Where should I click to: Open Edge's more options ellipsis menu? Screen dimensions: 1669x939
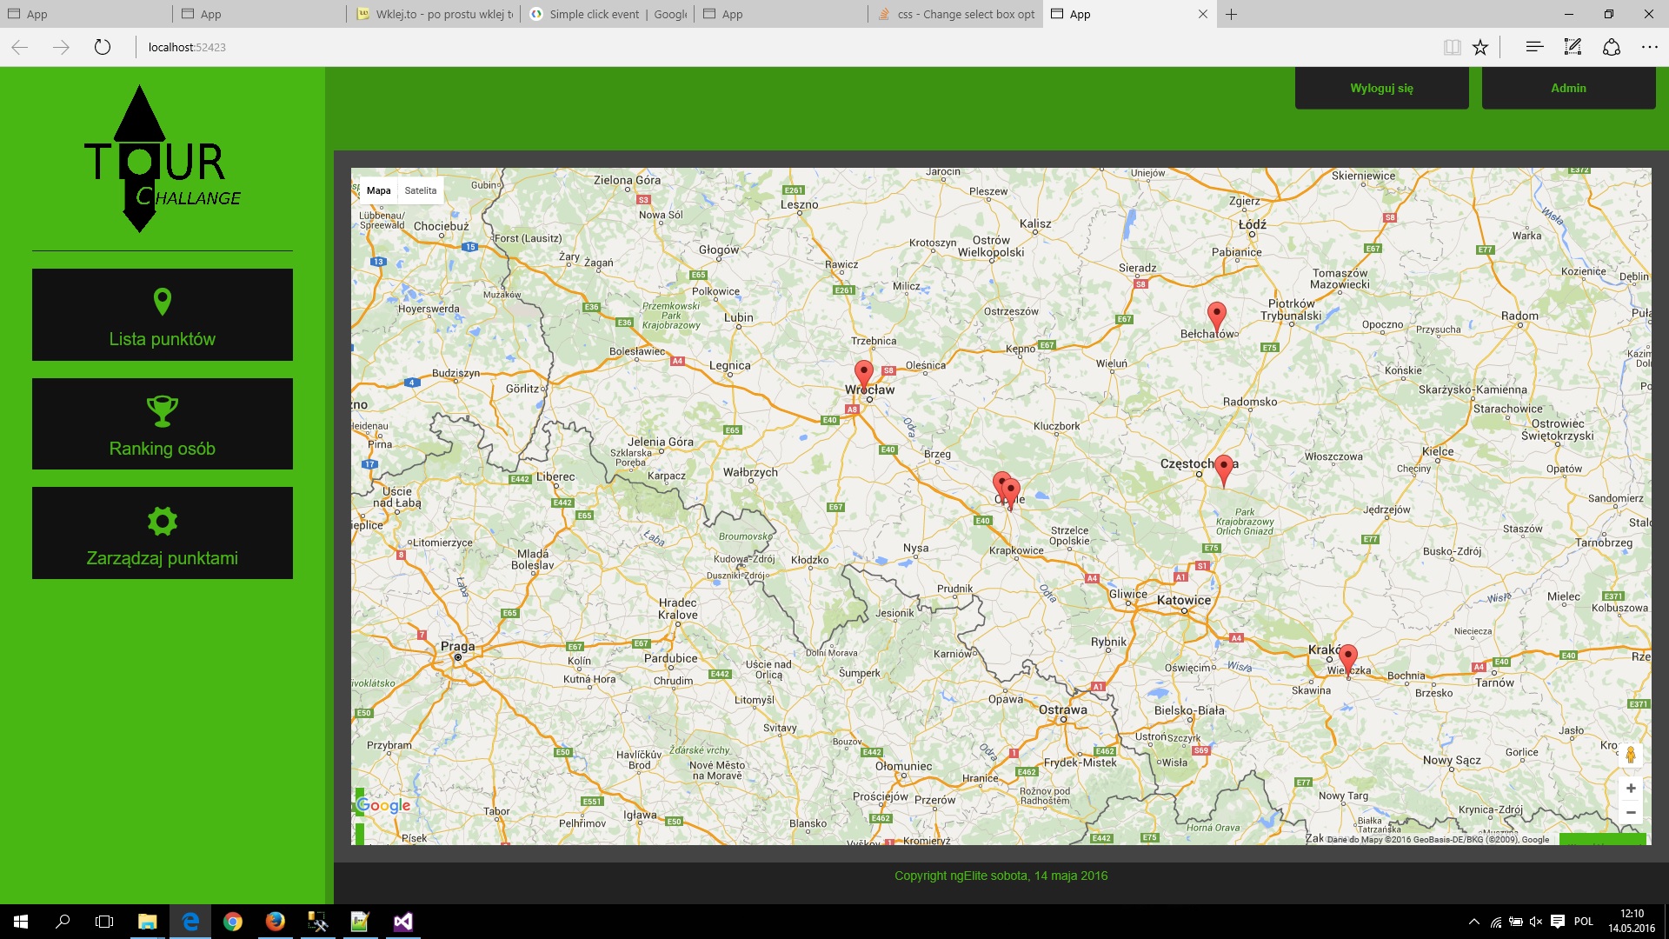coord(1649,47)
